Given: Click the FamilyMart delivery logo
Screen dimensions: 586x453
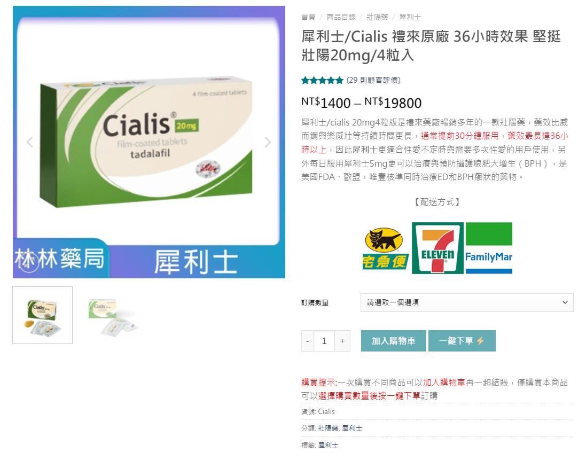Looking at the screenshot, I should pos(489,248).
